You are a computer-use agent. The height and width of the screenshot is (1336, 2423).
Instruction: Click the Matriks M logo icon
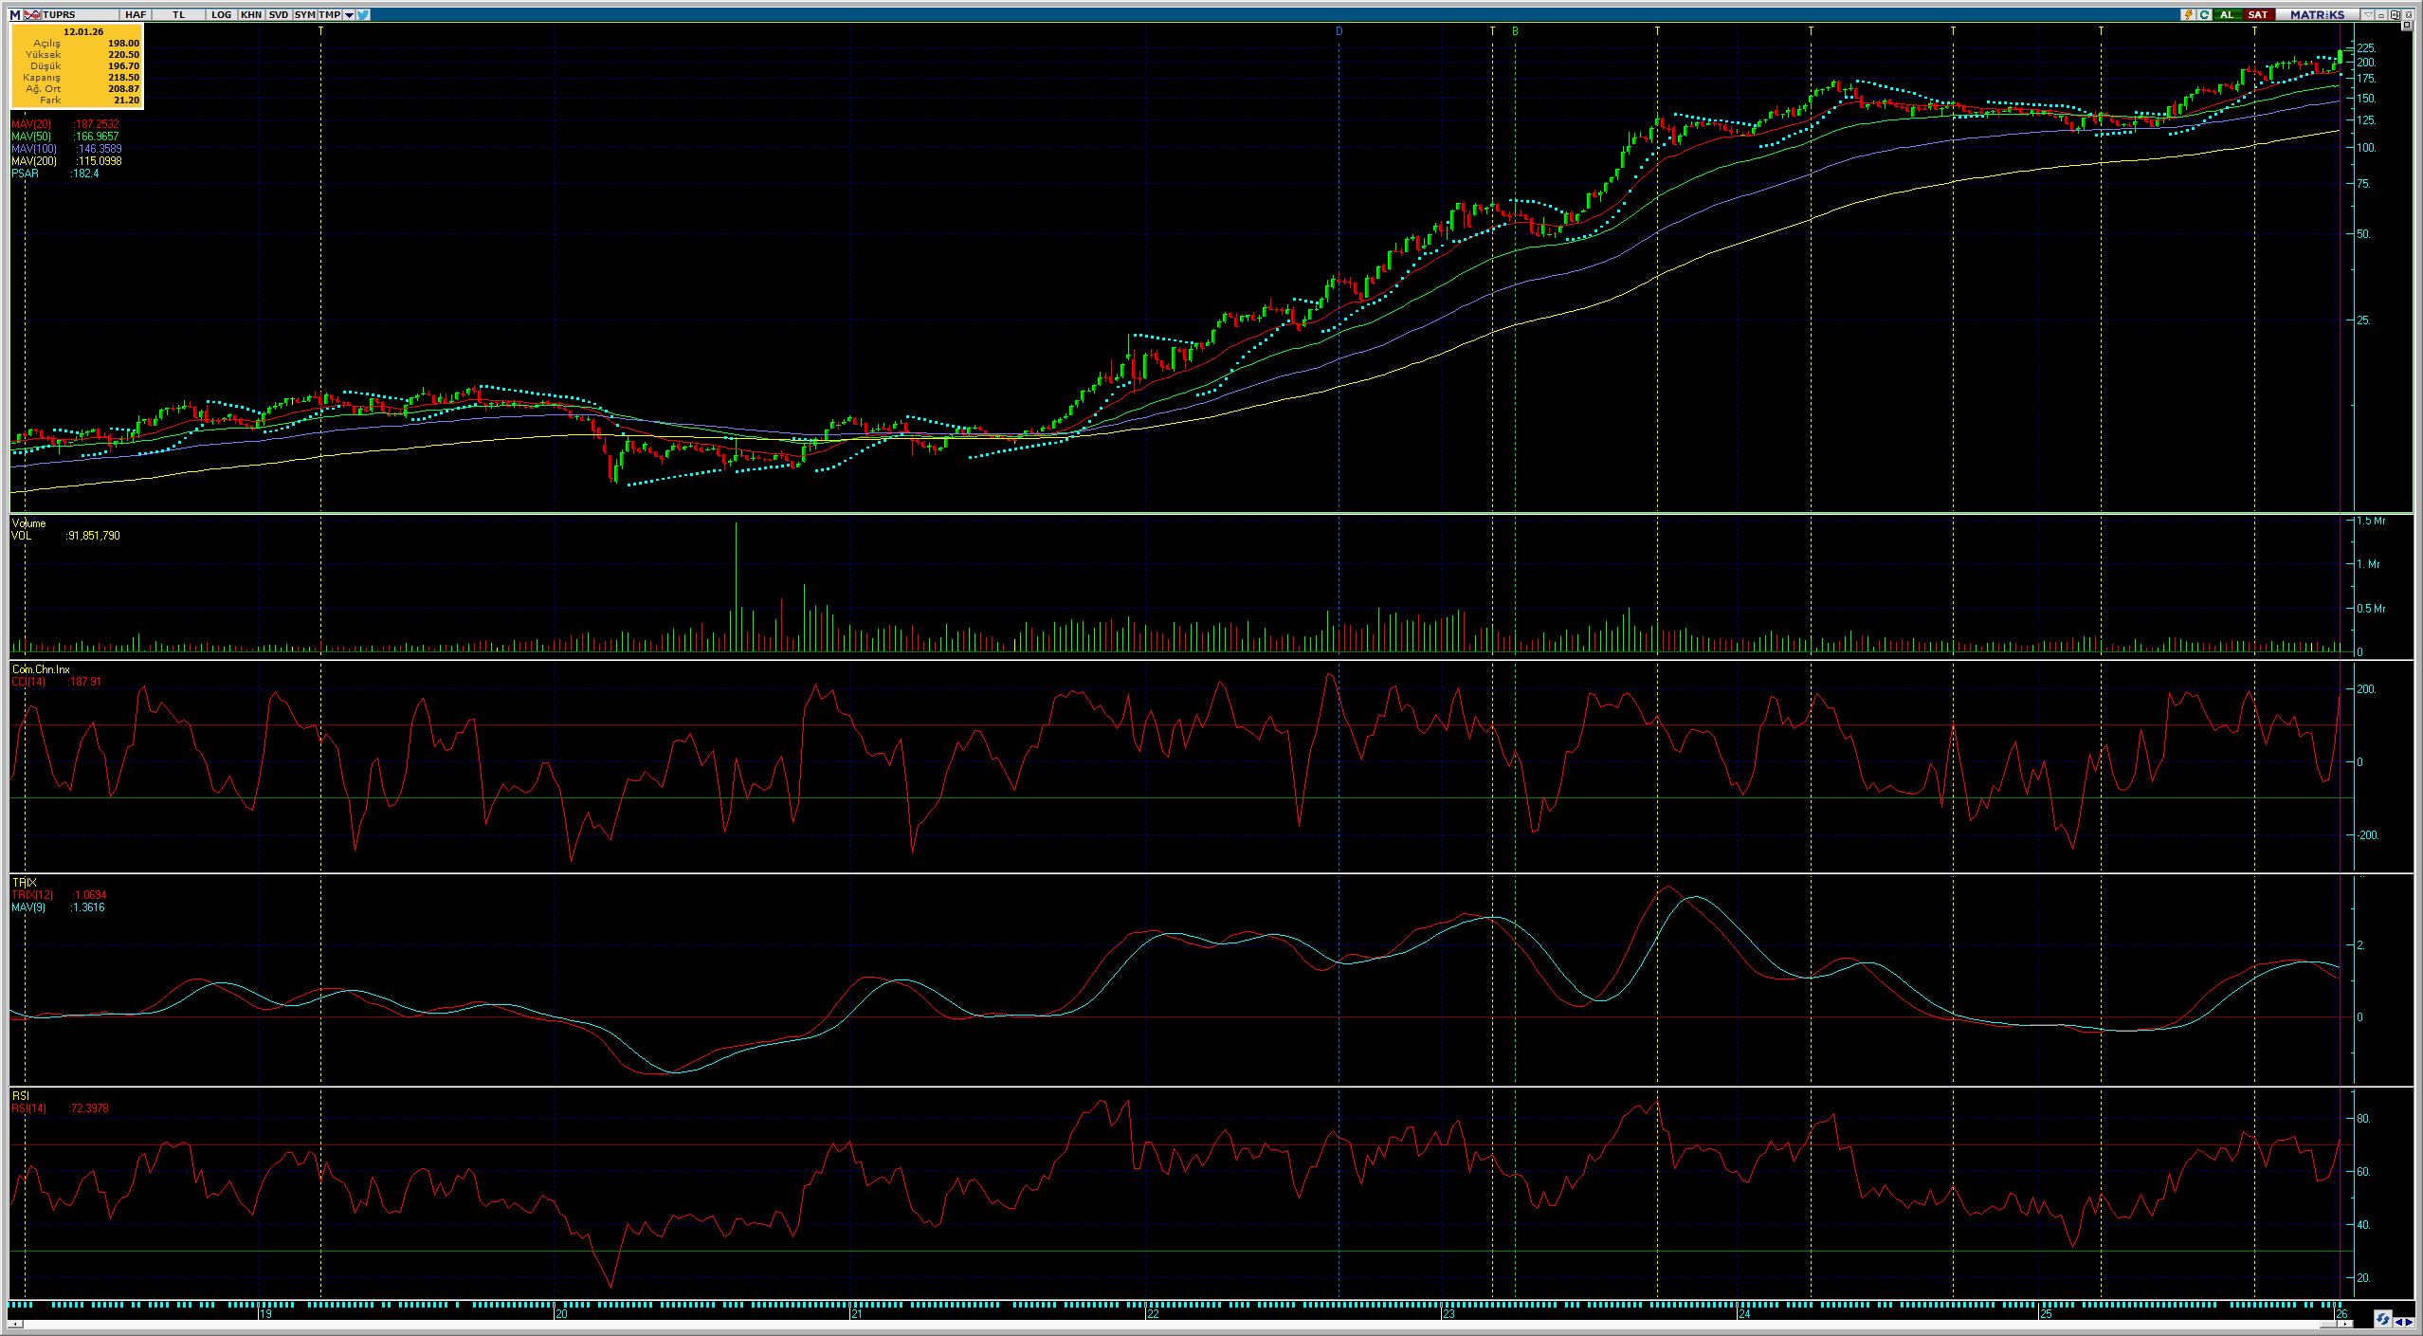[x=14, y=14]
